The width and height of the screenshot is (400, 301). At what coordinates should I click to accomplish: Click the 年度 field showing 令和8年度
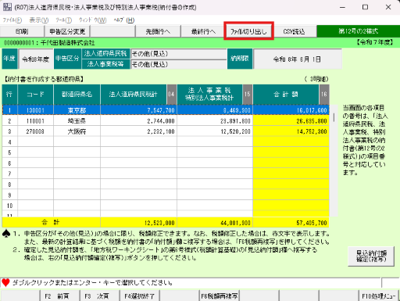[x=36, y=59]
